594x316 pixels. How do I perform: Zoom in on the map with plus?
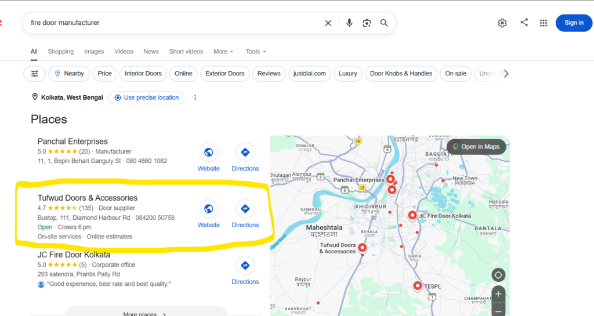pos(498,293)
